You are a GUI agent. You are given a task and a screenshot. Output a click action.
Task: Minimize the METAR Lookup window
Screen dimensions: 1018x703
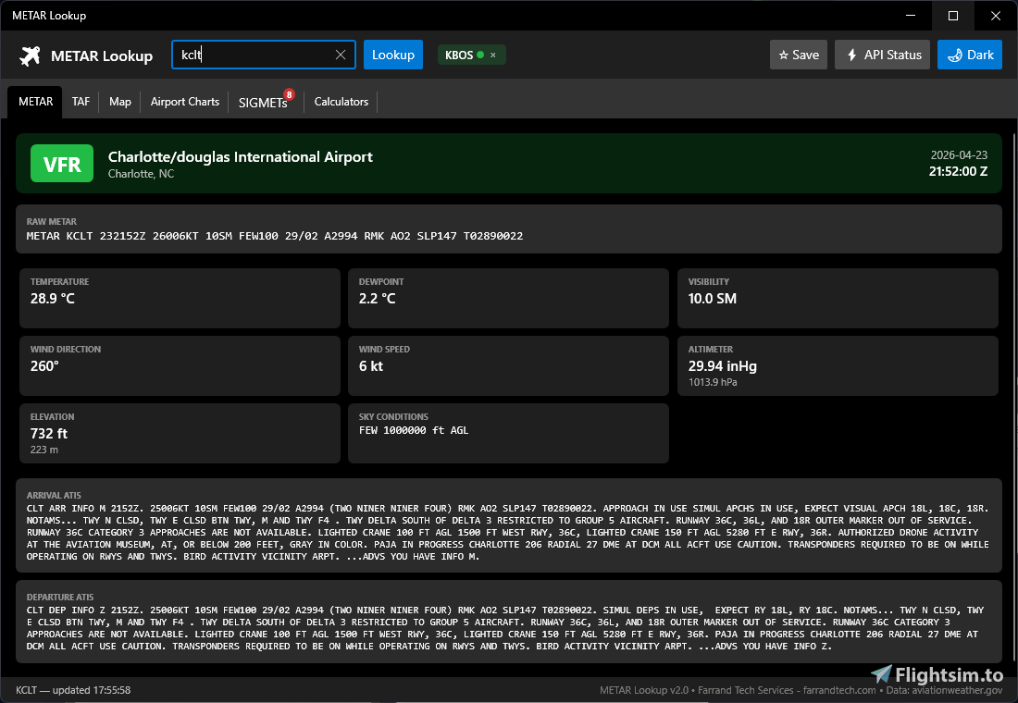click(911, 16)
